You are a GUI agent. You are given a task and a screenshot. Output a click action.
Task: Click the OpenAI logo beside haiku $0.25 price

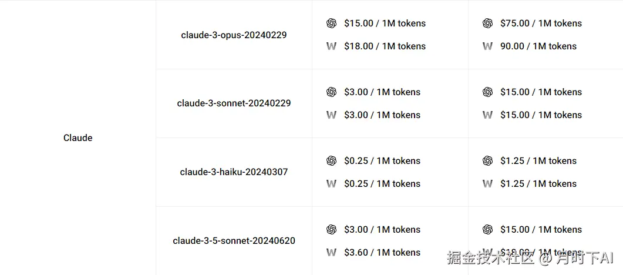pos(331,161)
